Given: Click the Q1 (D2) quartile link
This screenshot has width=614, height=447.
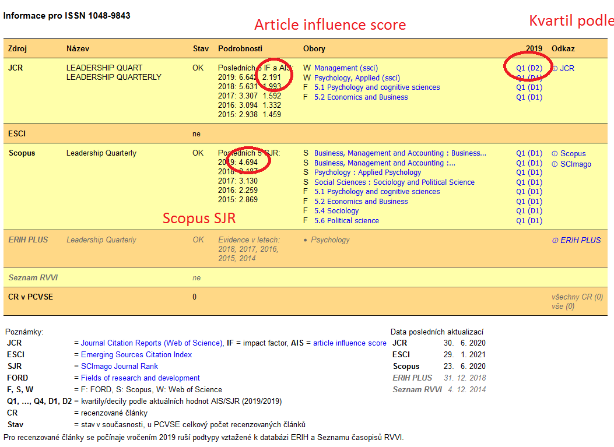Looking at the screenshot, I should [529, 68].
